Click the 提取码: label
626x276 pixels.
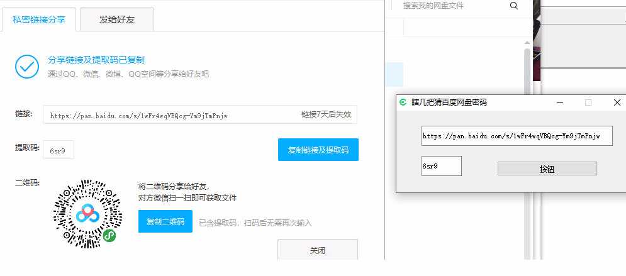[x=28, y=148]
